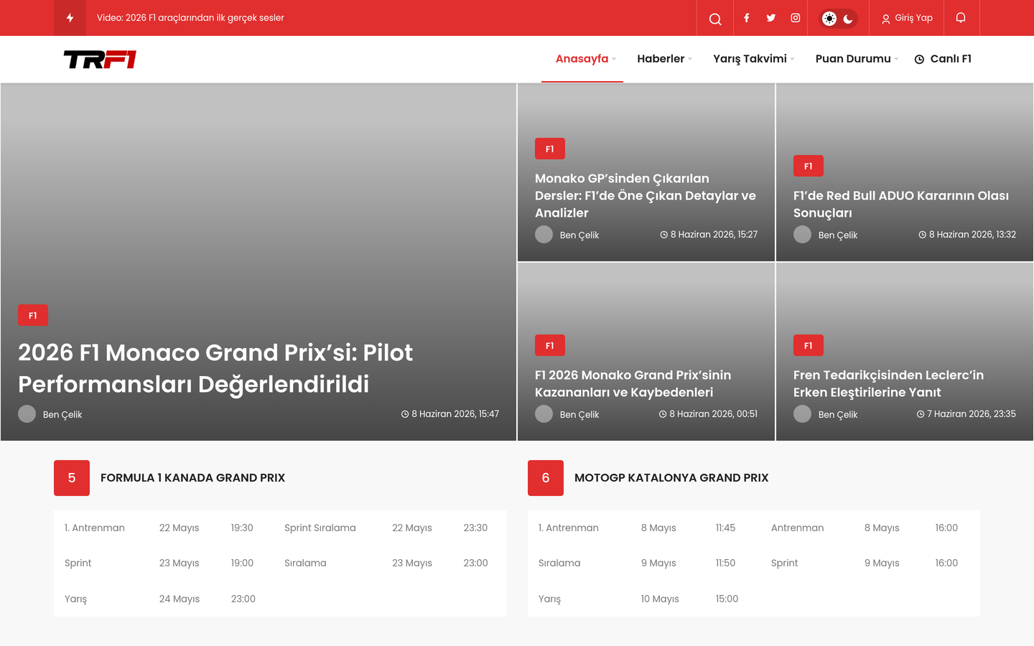Click the Giriş Yap login link
Screen dimensions: 1034x646
tap(907, 18)
